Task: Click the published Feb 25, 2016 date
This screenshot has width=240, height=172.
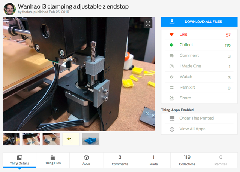Action: [51, 12]
